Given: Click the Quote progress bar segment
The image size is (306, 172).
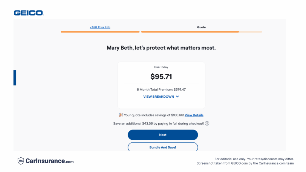Looking at the screenshot, I should coord(201,32).
